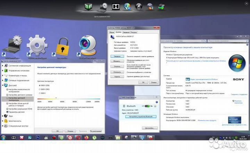Click the refresh button beside System address bar

pyautogui.click(x=205, y=41)
